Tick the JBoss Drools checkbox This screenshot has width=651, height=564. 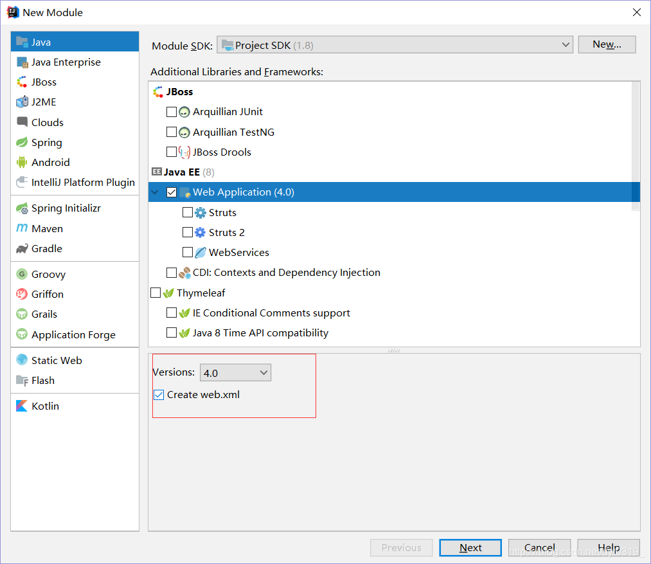point(171,152)
